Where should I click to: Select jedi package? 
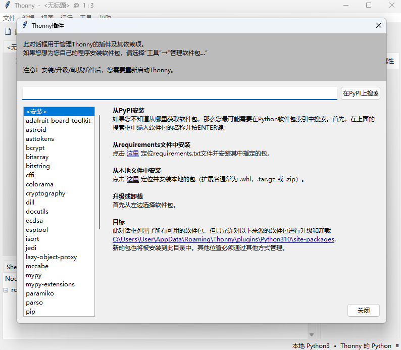(59, 248)
